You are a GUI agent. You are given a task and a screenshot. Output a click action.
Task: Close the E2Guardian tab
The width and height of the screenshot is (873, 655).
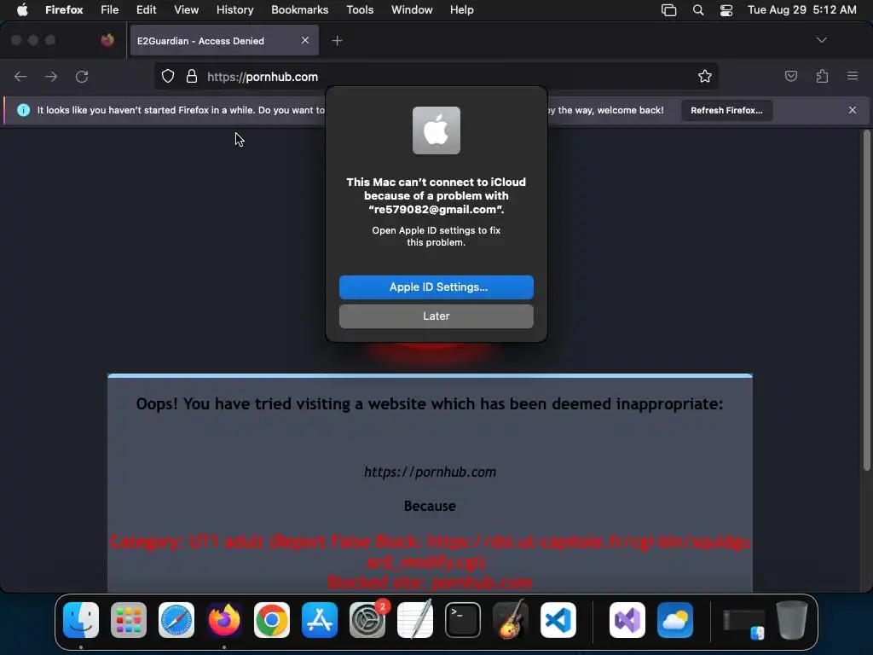305,40
